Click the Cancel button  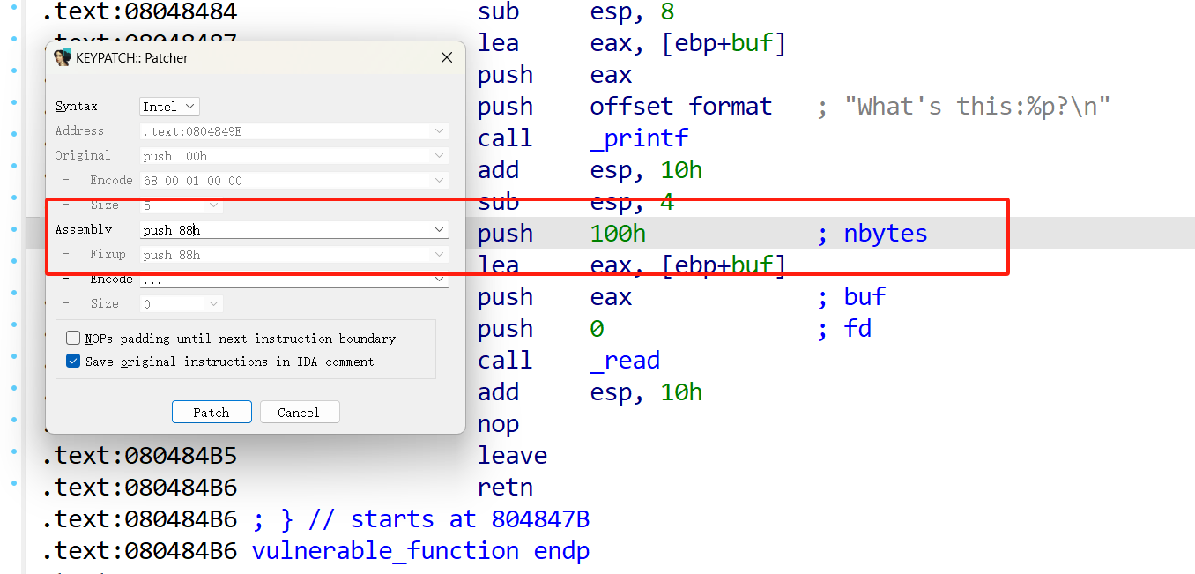pos(299,413)
